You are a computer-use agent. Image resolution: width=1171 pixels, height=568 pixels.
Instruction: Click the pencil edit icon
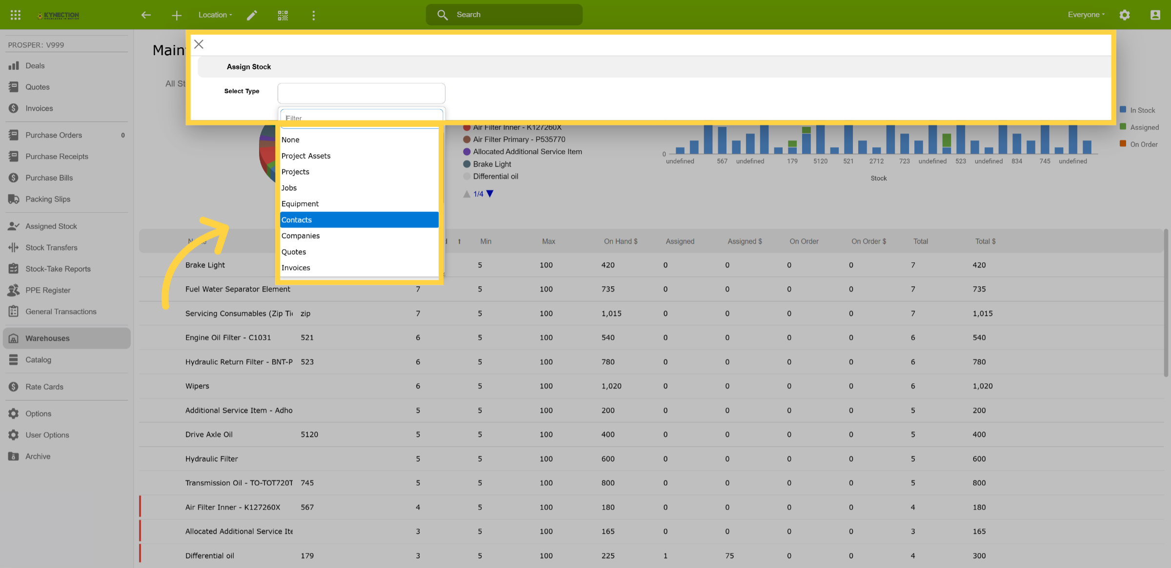click(251, 15)
